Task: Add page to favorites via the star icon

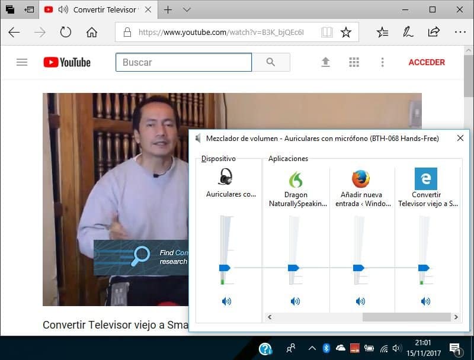Action: coord(346,33)
